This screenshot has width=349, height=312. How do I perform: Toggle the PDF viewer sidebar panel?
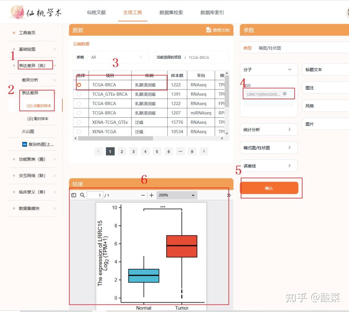(74, 195)
